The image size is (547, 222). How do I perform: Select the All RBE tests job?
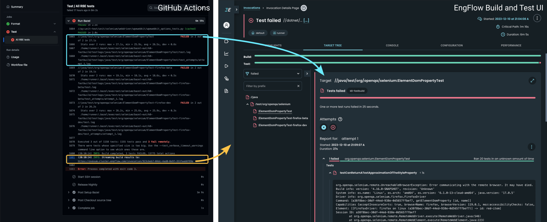pyautogui.click(x=31, y=40)
